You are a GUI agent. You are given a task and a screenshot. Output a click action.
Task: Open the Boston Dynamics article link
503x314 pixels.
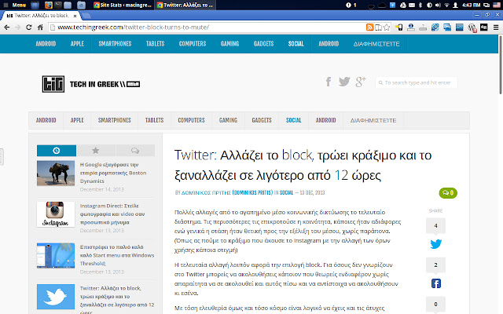pos(113,173)
